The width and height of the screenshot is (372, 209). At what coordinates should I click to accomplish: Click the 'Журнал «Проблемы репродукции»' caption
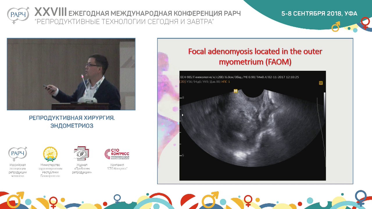coord(82,169)
